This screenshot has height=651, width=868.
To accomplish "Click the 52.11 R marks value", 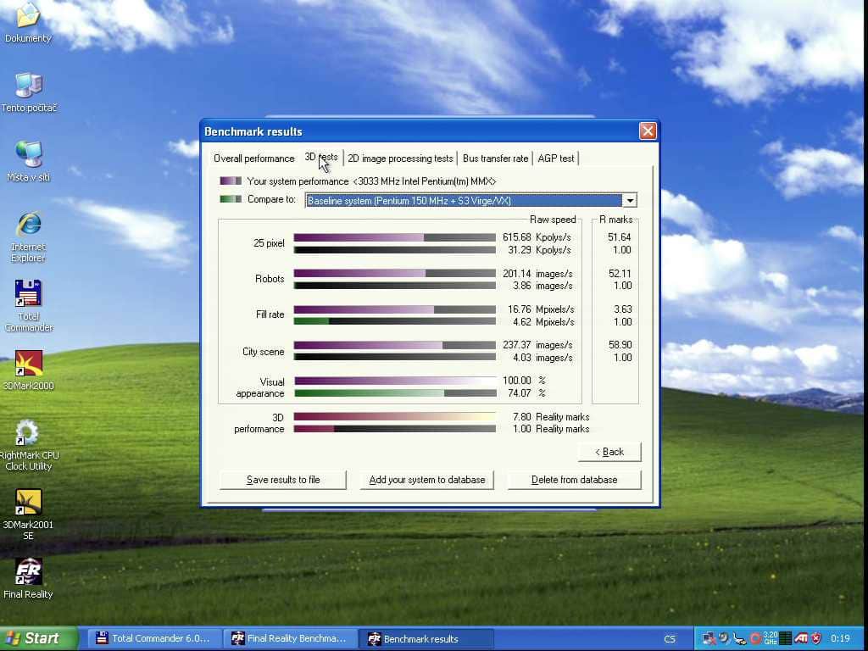I will [619, 274].
